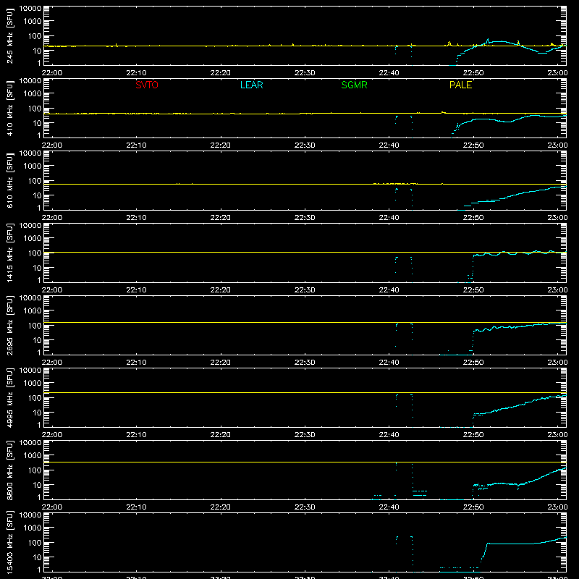Click the 22:10 time label of the 1415 MHz plot
The image size is (579, 579).
[136, 290]
